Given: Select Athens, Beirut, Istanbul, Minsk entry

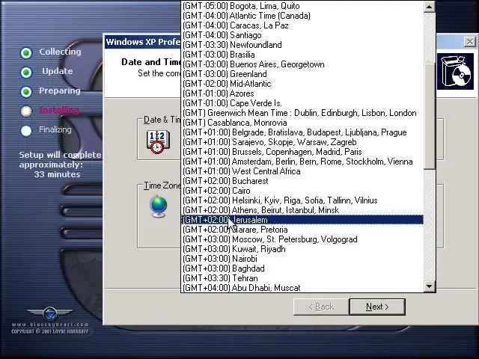Looking at the screenshot, I should coord(302,210).
